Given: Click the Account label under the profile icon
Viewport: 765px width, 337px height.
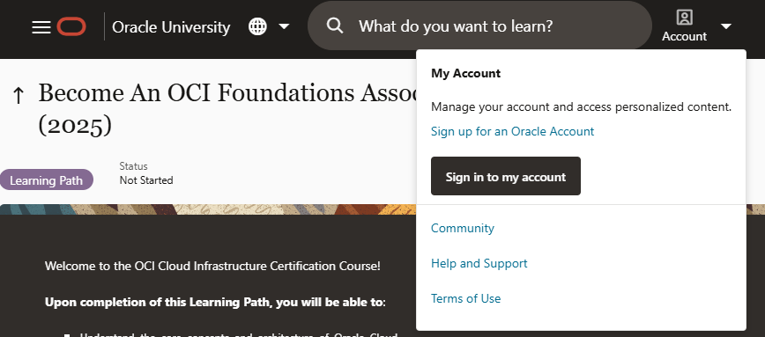Looking at the screenshot, I should (684, 37).
